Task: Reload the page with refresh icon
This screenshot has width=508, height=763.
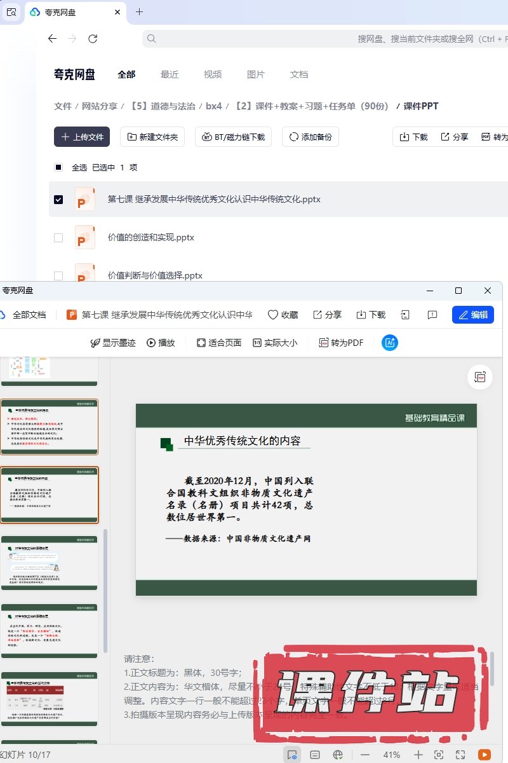Action: point(93,39)
